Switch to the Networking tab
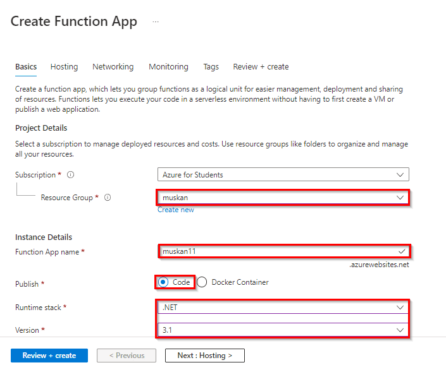 point(113,67)
